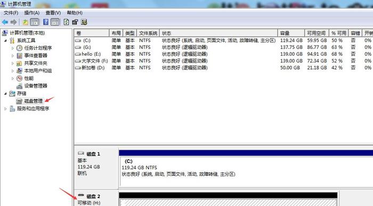
Task: Expand the 性能 node arrow
Action: point(13,79)
